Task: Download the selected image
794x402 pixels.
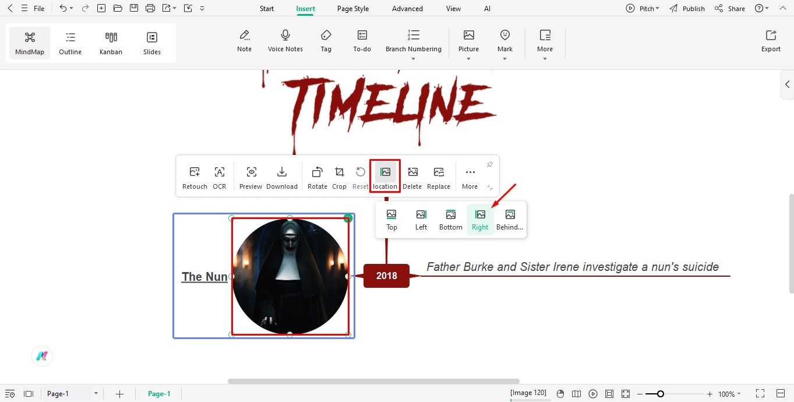Action: click(x=282, y=178)
